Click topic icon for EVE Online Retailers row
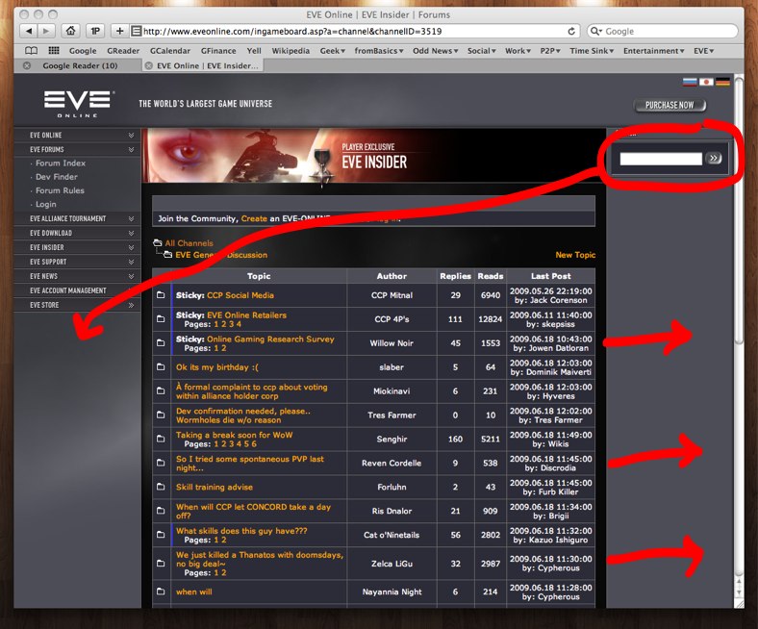Viewport: 758px width, 629px height. pos(161,318)
